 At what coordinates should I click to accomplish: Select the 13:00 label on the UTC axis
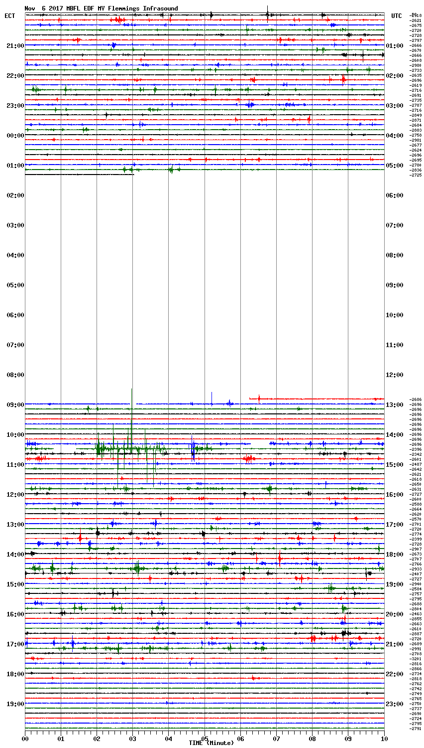395,405
